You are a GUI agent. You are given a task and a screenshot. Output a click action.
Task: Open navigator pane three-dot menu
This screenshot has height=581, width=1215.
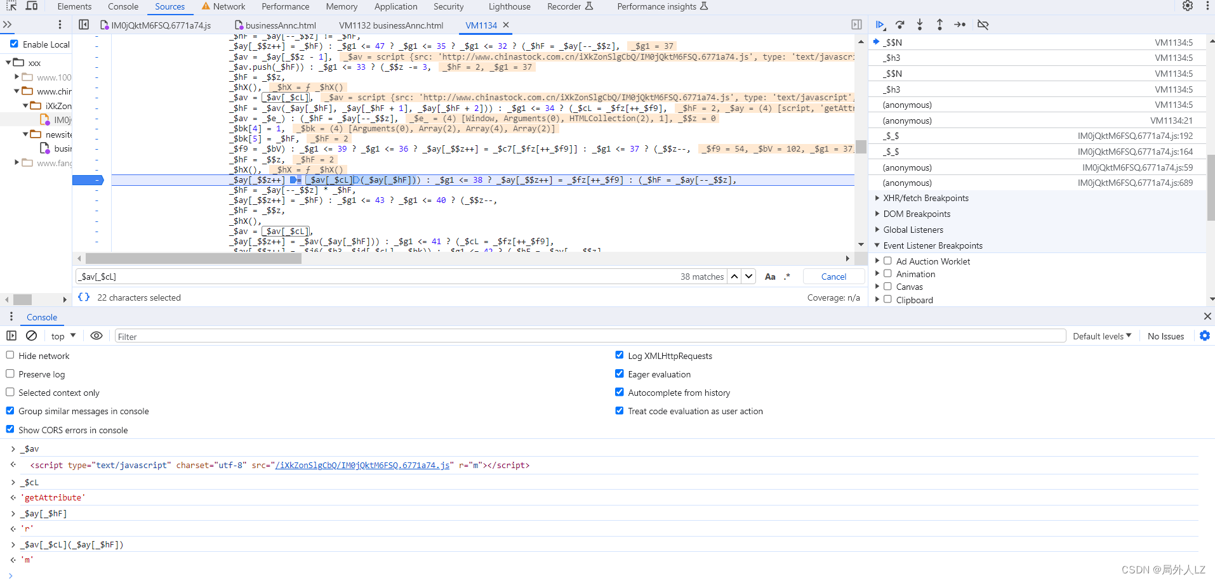click(x=60, y=25)
